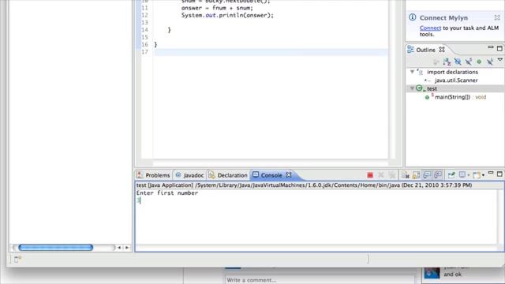The image size is (505, 284).
Task: Click the right-arrow scroll button in the left panel
Action: tap(127, 248)
